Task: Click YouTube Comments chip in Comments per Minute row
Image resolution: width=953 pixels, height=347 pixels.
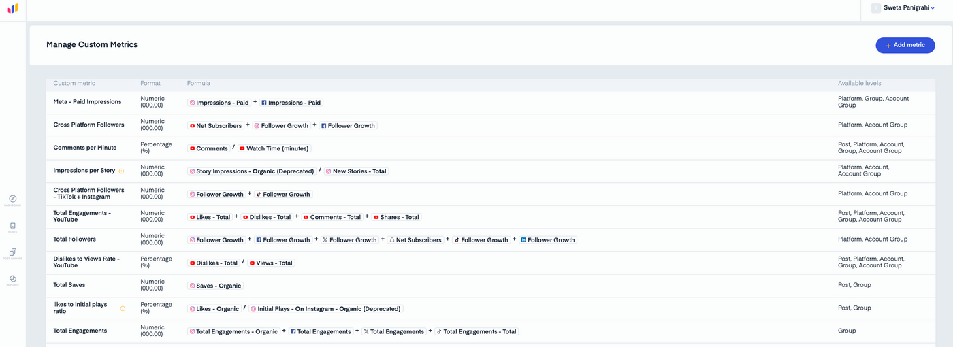Action: pos(209,148)
